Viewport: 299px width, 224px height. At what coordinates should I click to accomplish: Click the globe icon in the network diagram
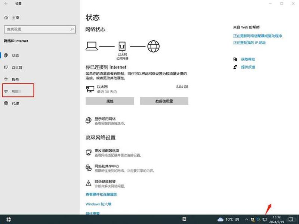pos(154,46)
